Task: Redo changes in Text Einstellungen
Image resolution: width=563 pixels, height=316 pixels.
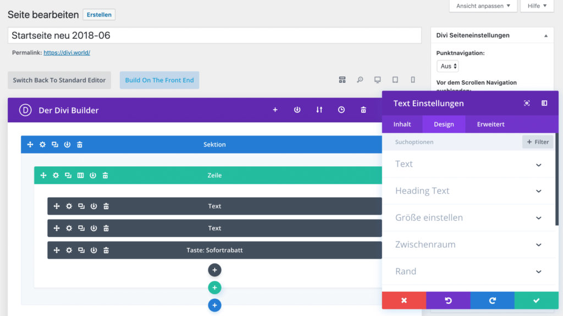Action: coord(492,300)
